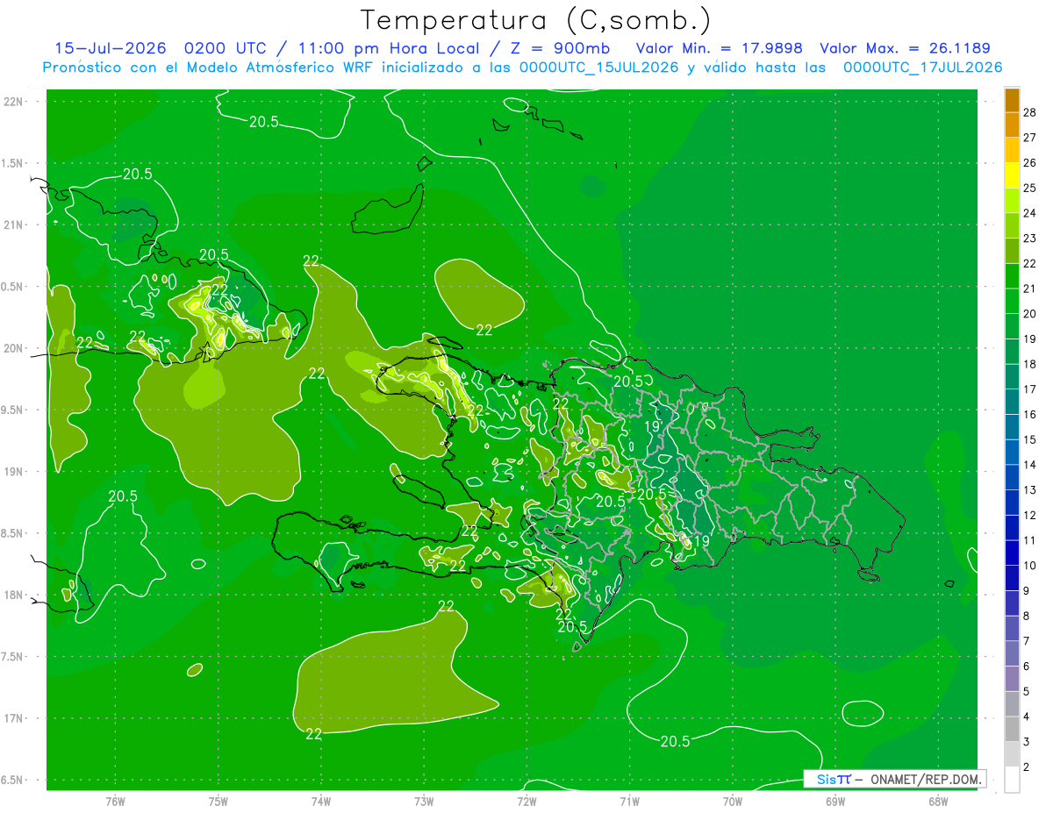Click the 'Temperatura (C,somb.)' chart title
The image size is (1053, 813).
click(535, 20)
